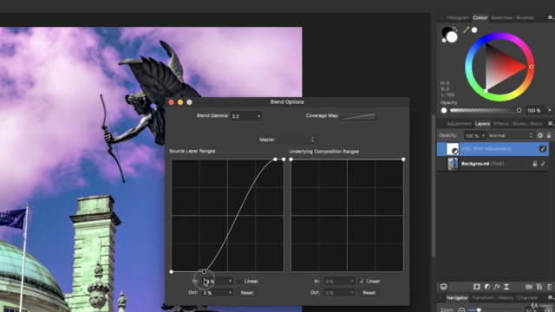
Task: Reset the Source Layer Ranges curve
Action: coord(247,293)
